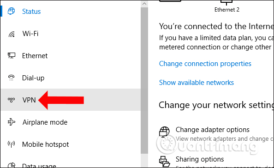The width and height of the screenshot is (274, 168).
Task: Click the Status globe icon
Action: [x=12, y=11]
